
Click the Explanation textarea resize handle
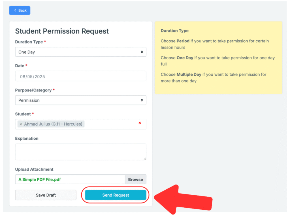pos(145,159)
